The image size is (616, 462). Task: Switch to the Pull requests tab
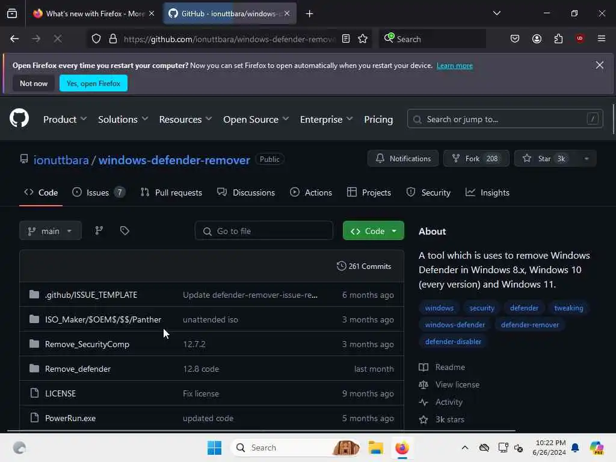click(171, 192)
